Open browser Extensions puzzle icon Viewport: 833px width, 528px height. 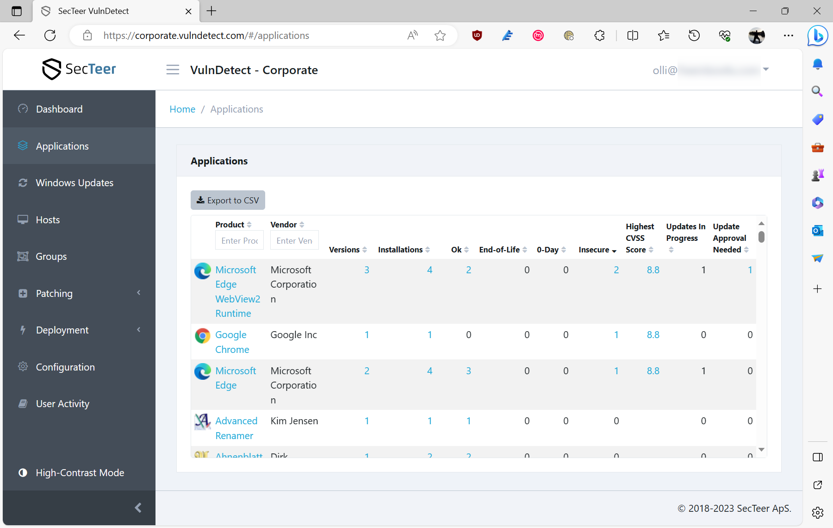point(599,36)
